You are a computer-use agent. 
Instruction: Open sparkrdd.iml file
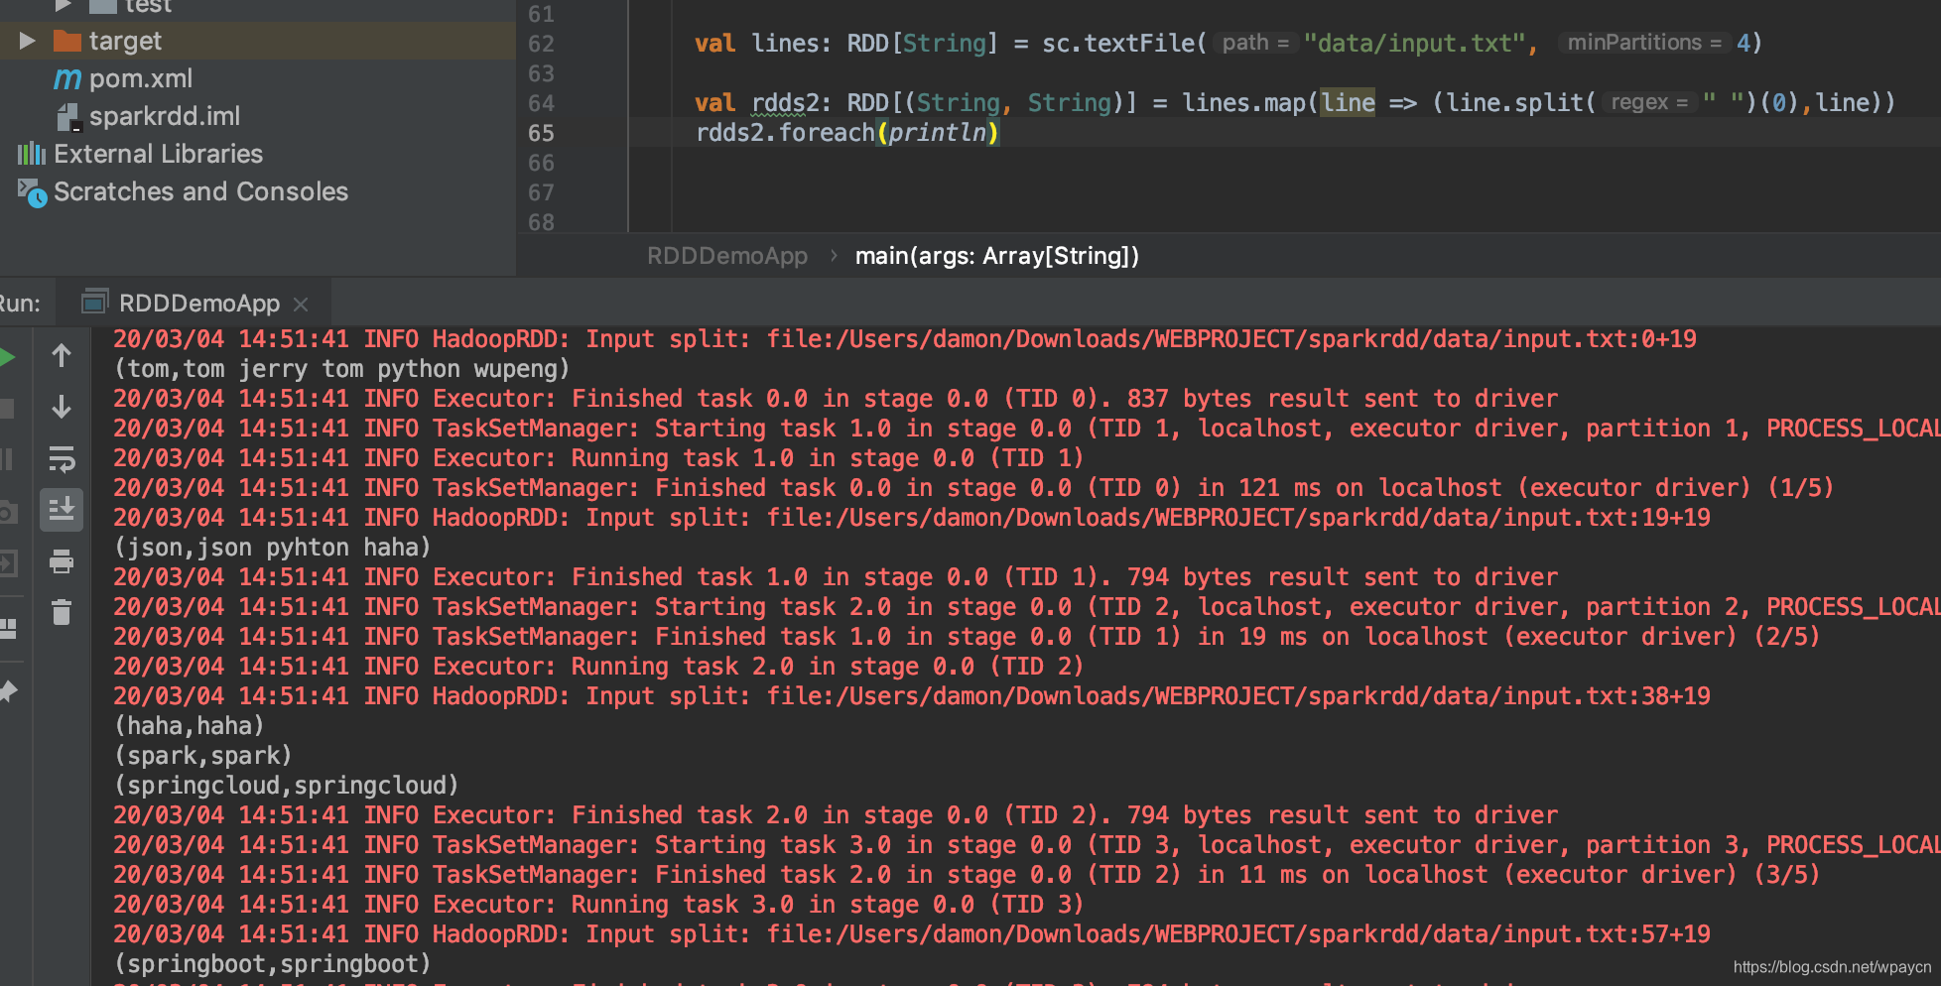(165, 116)
